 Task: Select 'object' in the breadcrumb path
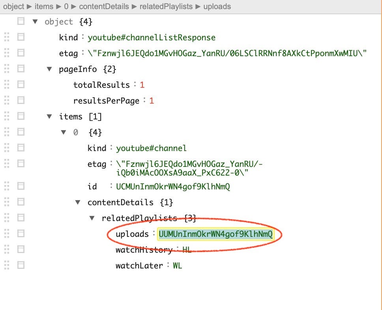[14, 6]
